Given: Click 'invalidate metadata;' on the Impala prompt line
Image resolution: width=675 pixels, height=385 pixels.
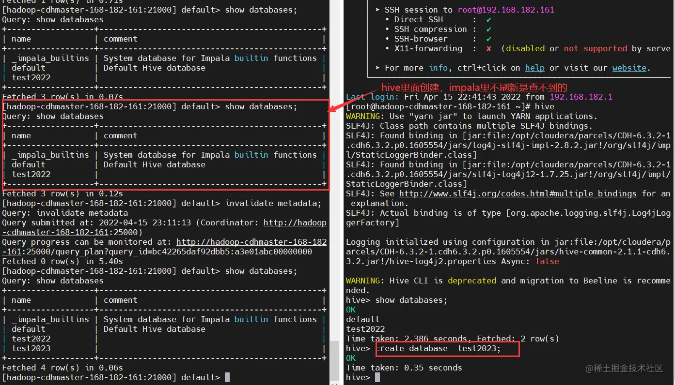Looking at the screenshot, I should [x=273, y=203].
